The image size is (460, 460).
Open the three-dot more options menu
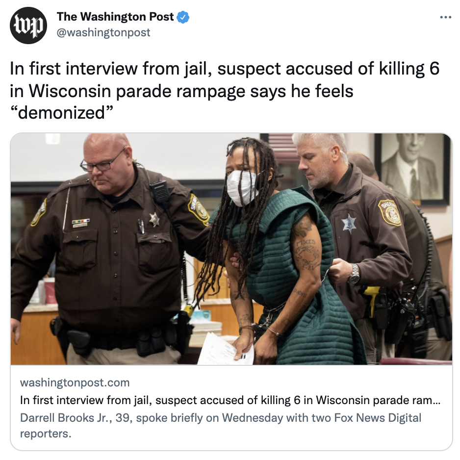coord(445,18)
